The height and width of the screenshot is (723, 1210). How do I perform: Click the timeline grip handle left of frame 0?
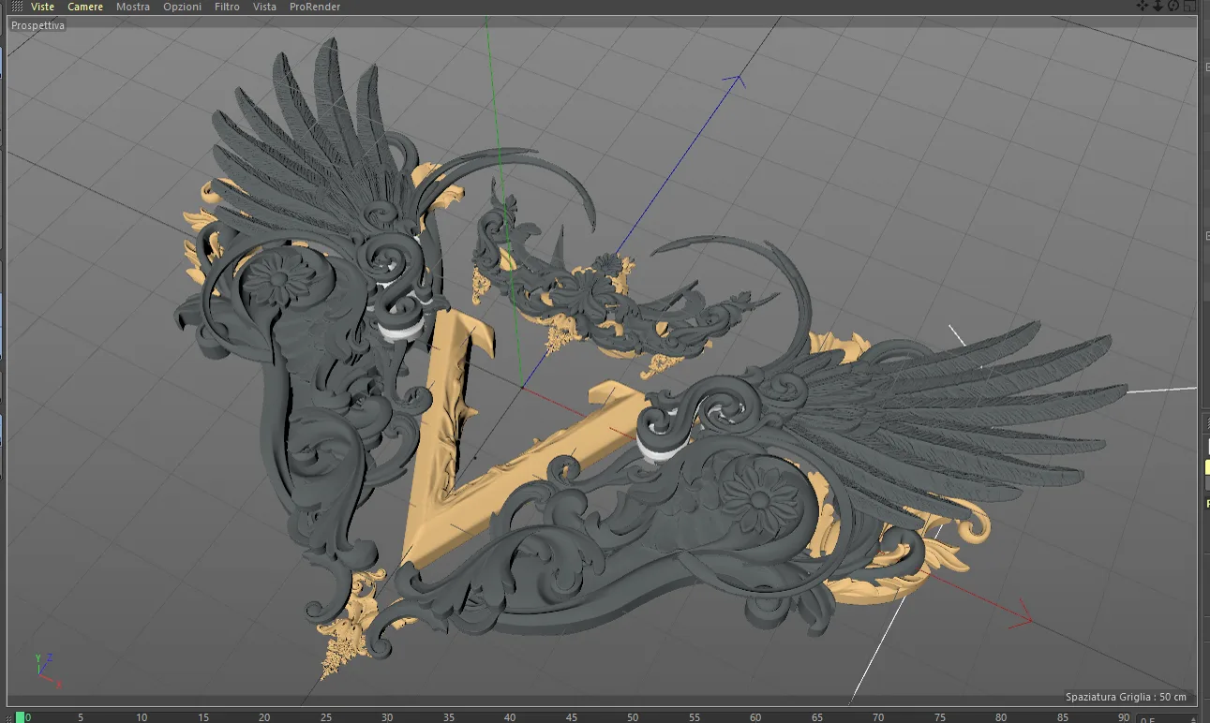(8, 717)
